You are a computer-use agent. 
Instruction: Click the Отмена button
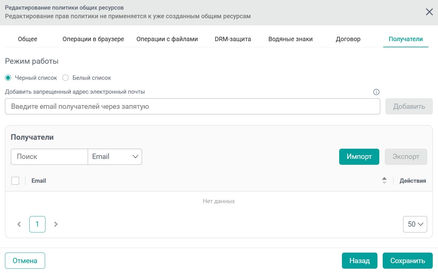[25, 261]
